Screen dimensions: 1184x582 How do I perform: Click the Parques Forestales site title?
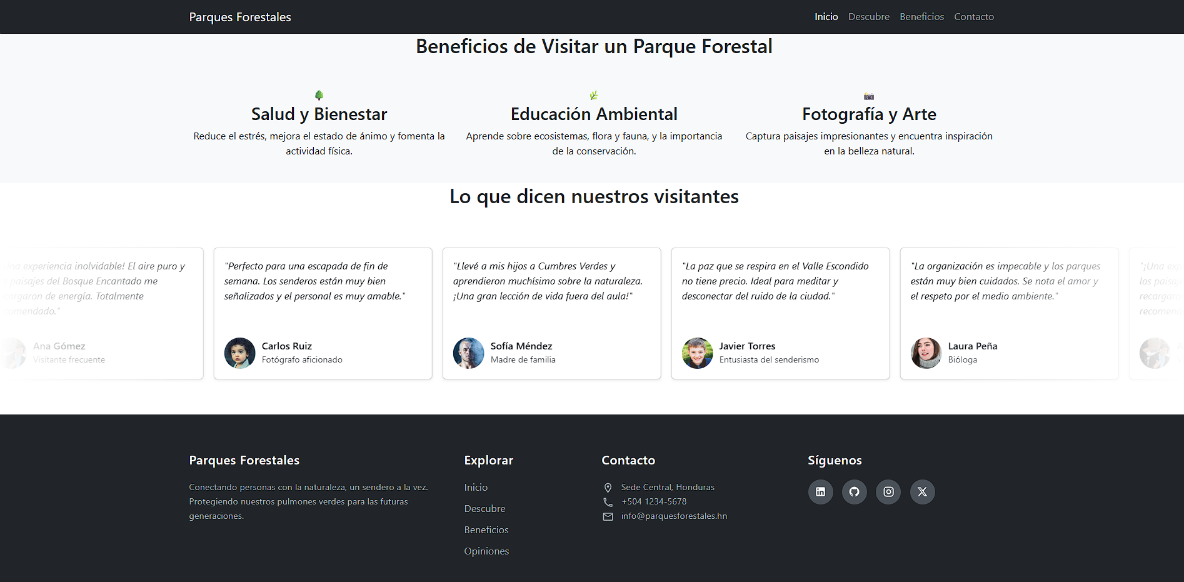(x=240, y=17)
